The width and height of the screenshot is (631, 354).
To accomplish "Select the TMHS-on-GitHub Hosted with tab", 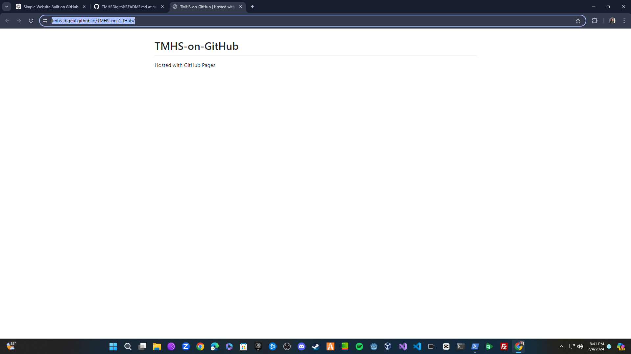I will tap(207, 7).
